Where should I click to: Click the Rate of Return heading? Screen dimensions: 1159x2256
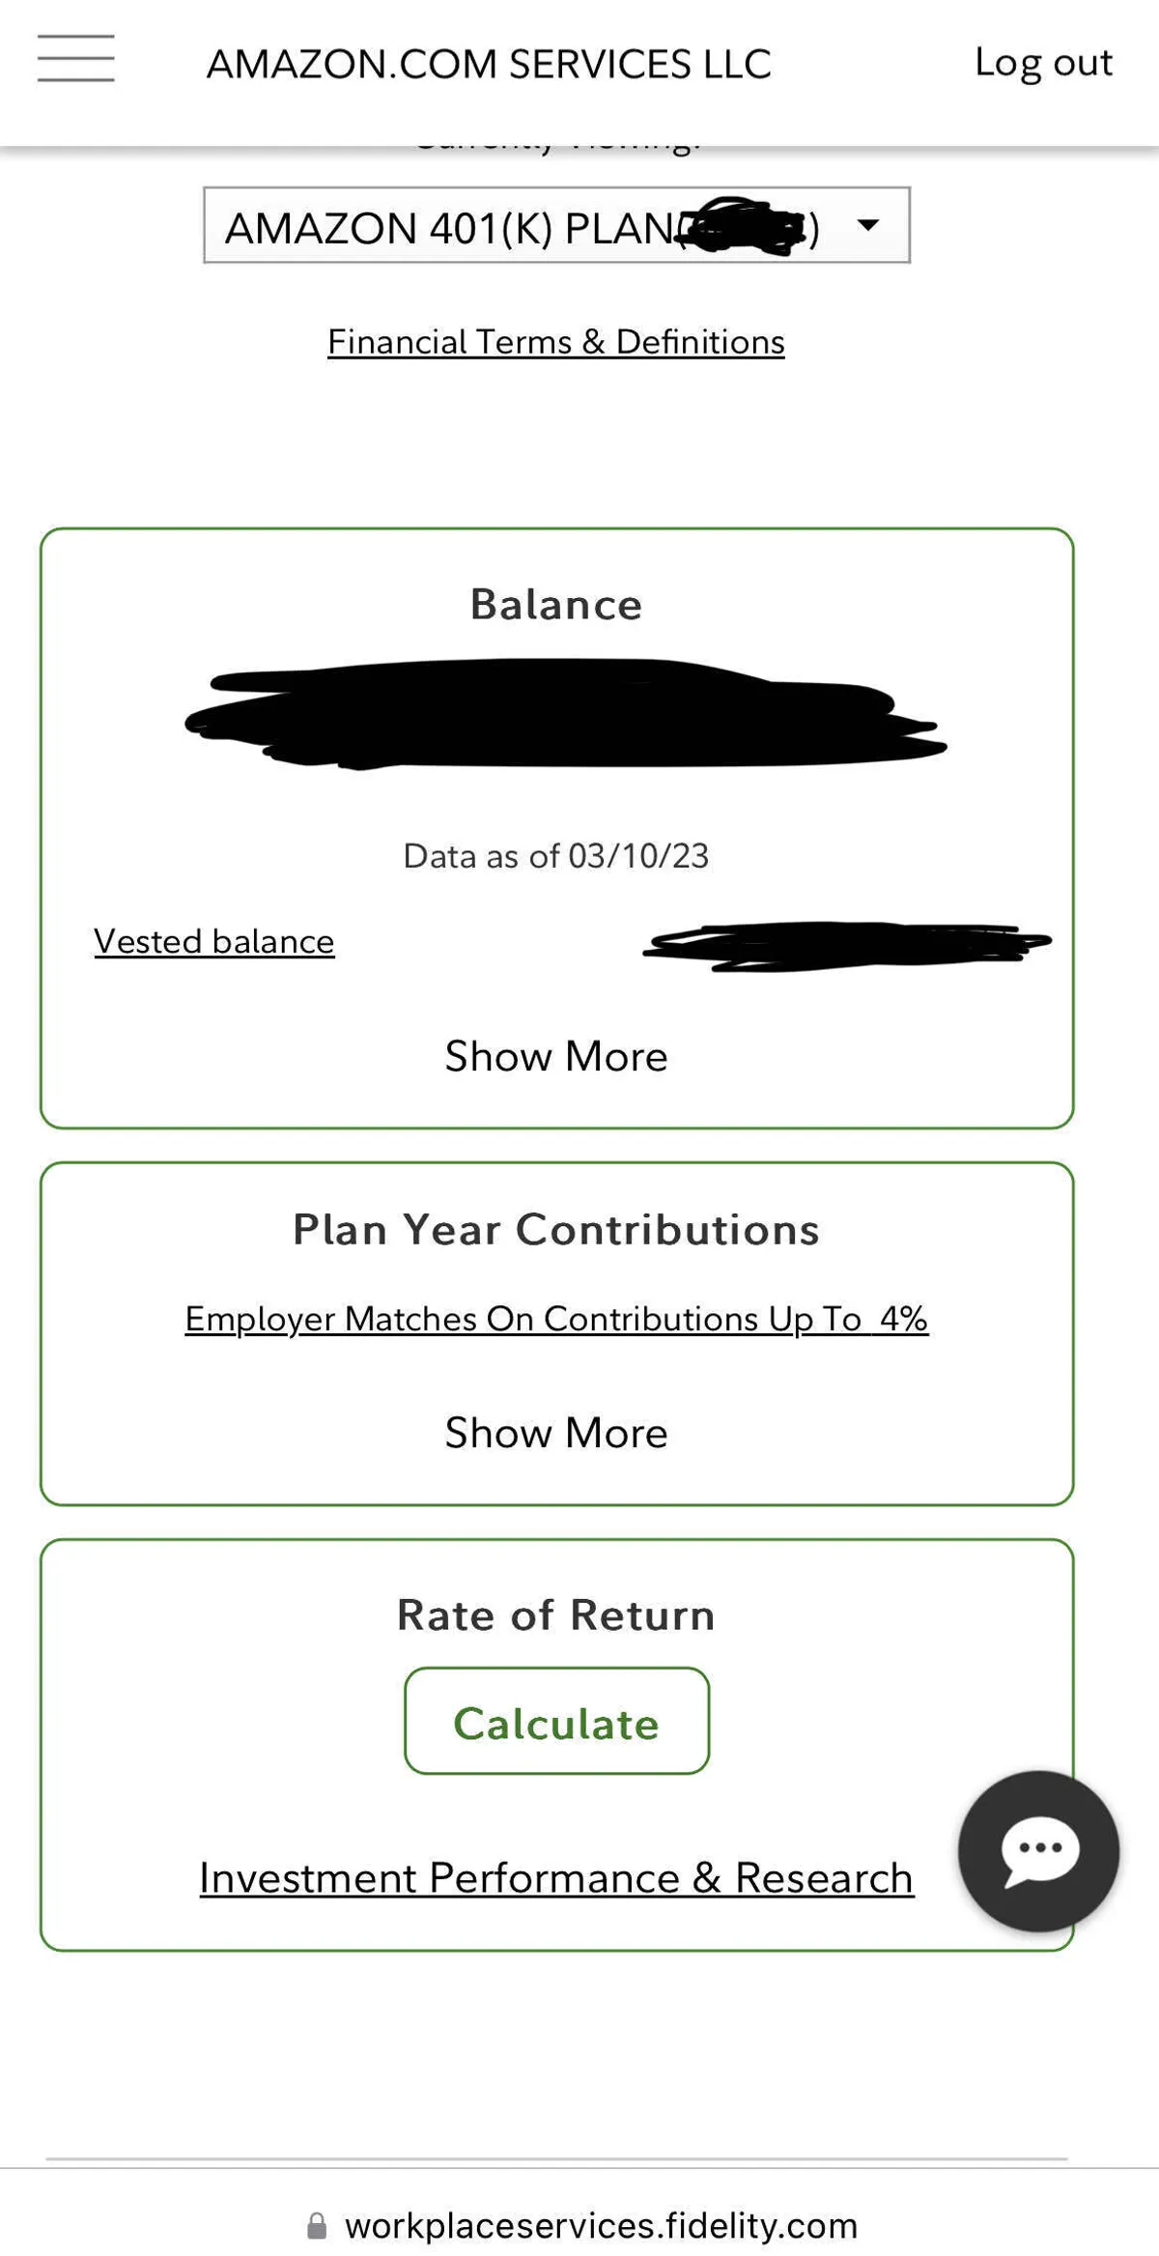coord(555,1615)
